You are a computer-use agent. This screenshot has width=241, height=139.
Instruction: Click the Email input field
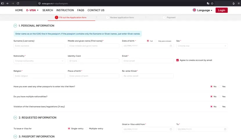tap(148, 61)
